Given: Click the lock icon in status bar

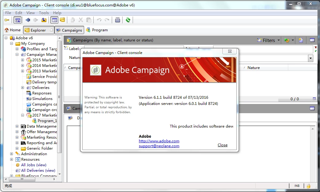Looking at the screenshot, I should (308, 186).
